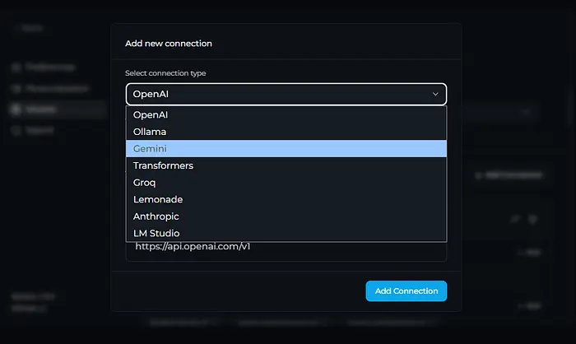Choose Ollama in the dropdown list
The image size is (576, 344).
coord(286,132)
